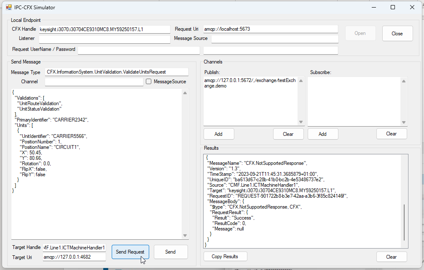Viewport: 424px width, 270px height.
Task: Select the amqp://127.0.0.1:5672 Publish entry
Action: (x=250, y=83)
